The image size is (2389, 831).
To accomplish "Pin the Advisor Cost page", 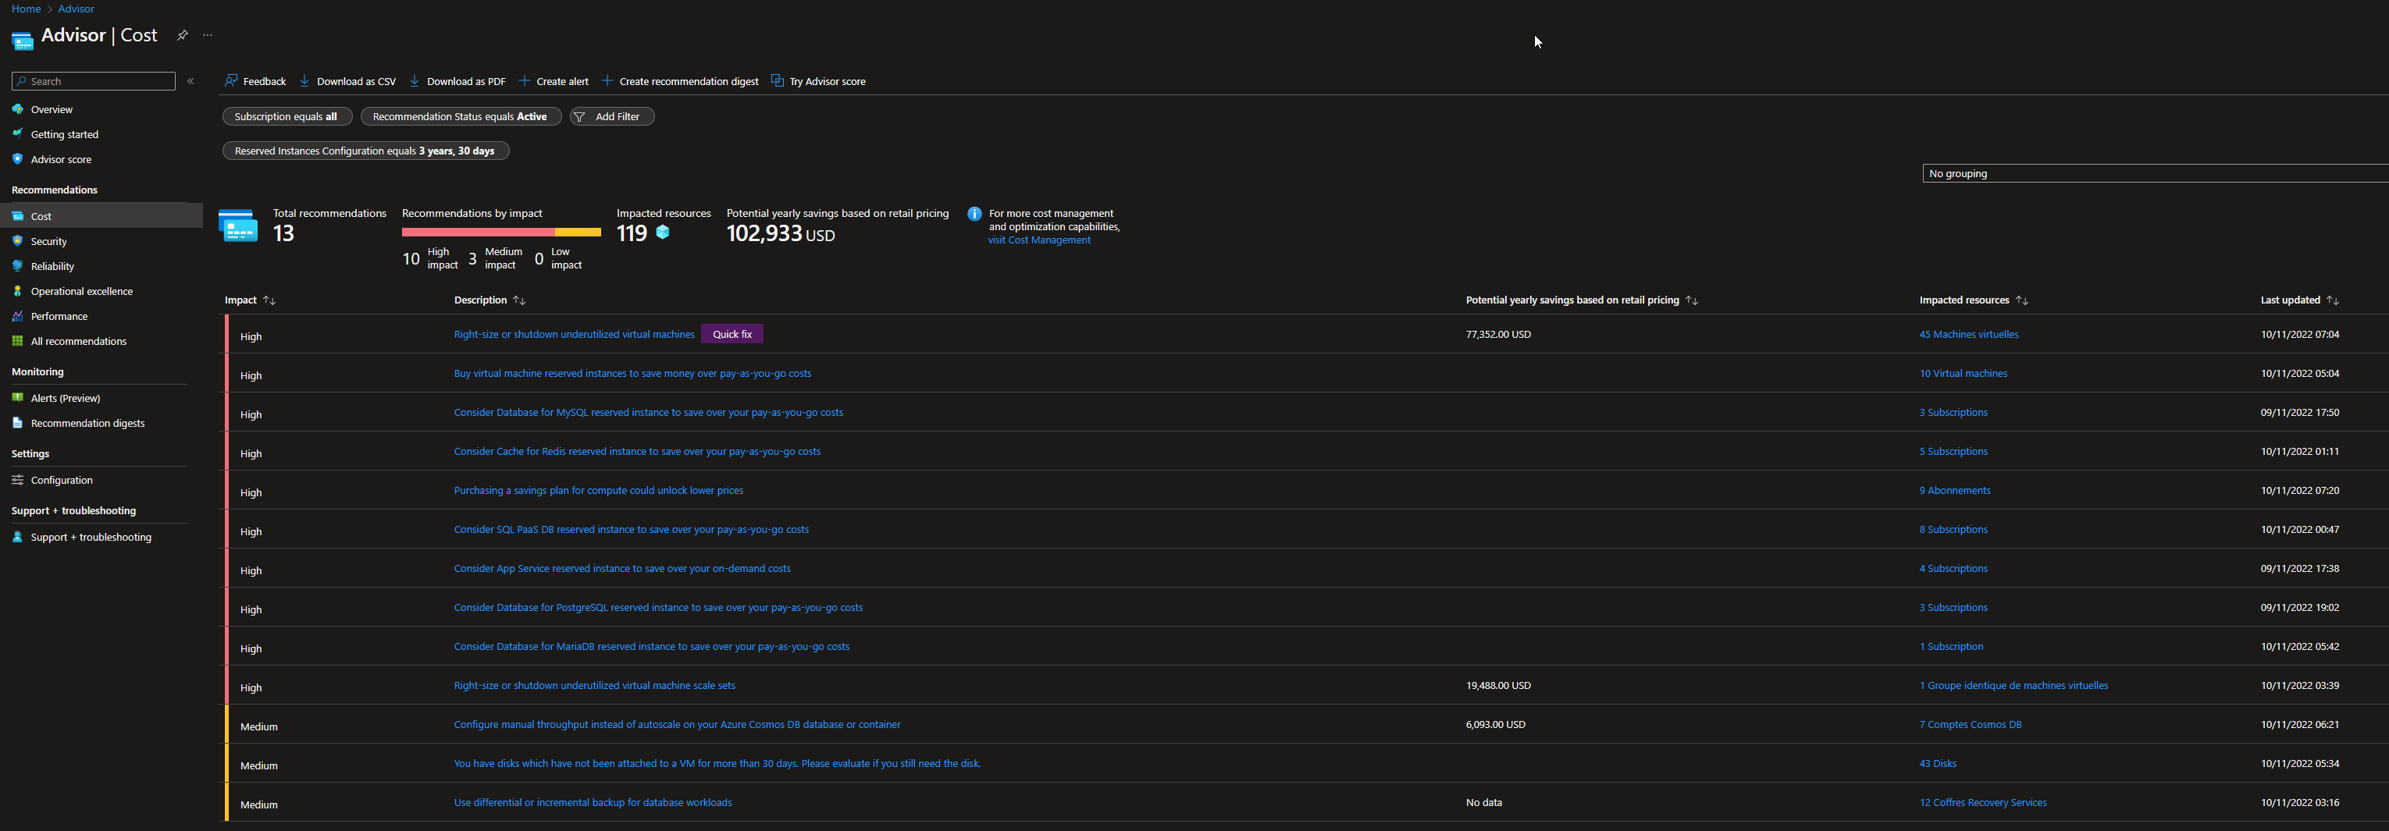I will [183, 35].
